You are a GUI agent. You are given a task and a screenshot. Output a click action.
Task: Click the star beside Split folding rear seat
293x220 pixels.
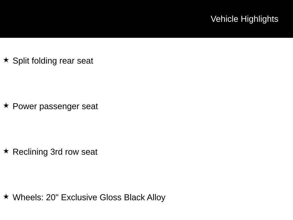click(x=6, y=60)
